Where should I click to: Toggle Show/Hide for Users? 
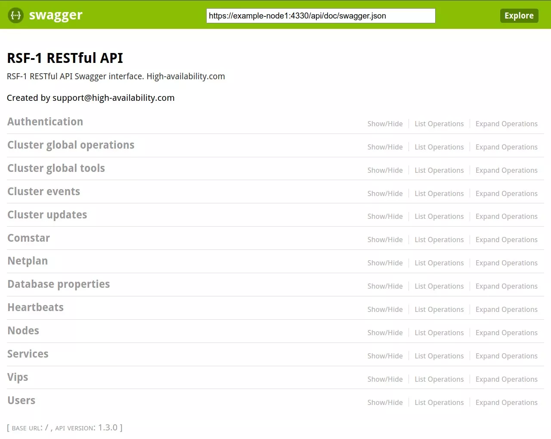click(384, 402)
